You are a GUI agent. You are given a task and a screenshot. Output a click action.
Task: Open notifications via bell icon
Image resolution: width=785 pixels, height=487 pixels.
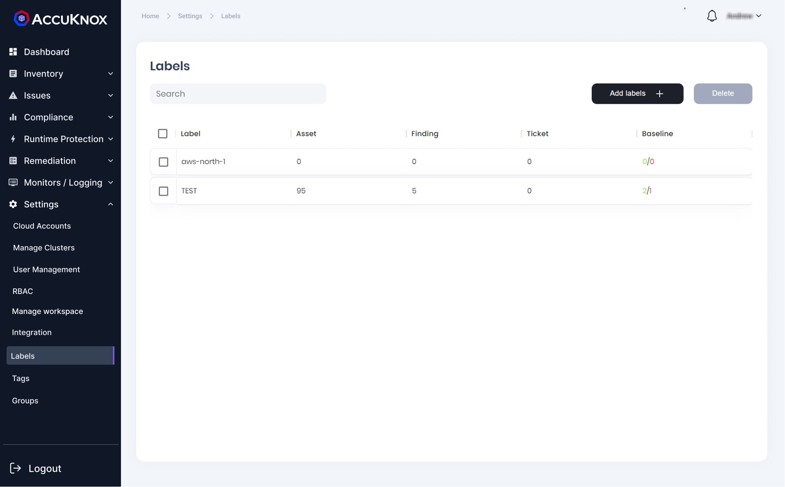click(712, 16)
